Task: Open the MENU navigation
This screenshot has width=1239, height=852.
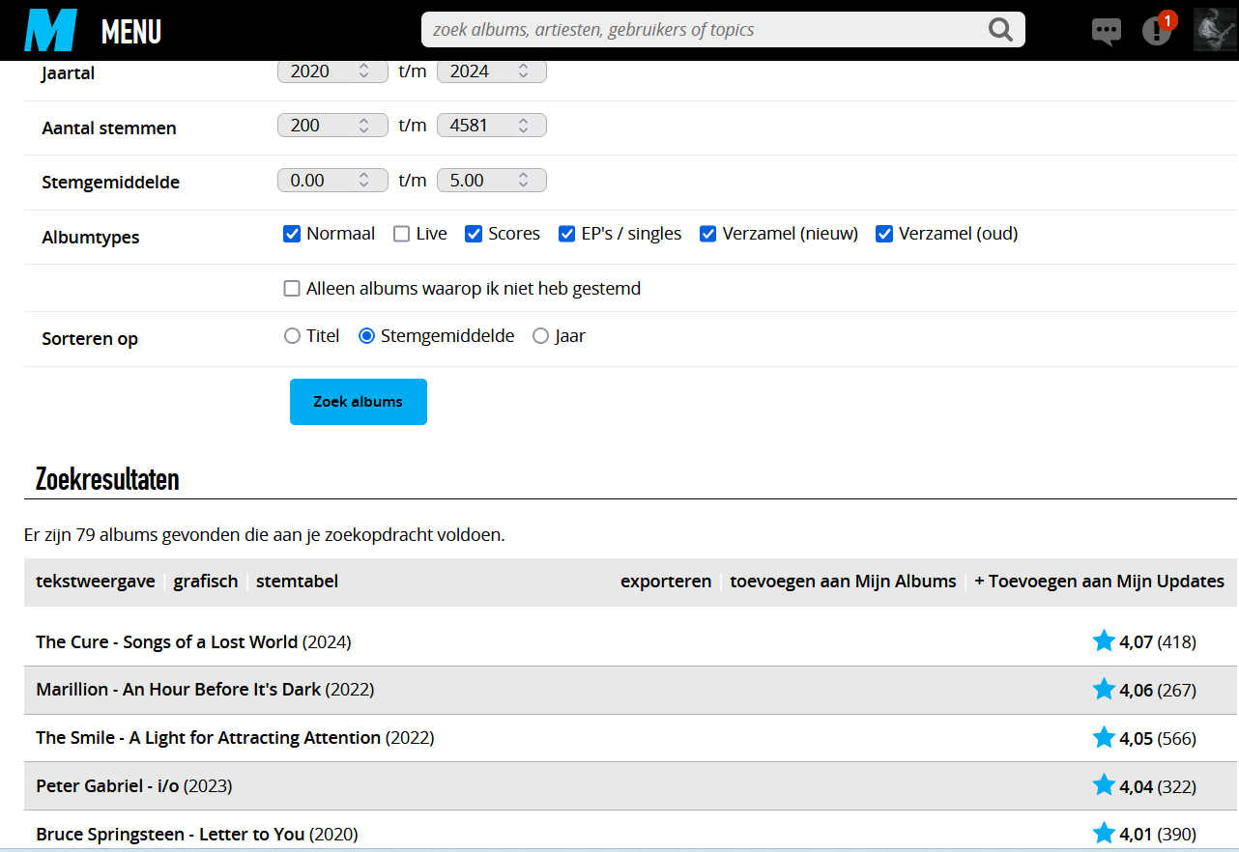Action: coord(131,32)
